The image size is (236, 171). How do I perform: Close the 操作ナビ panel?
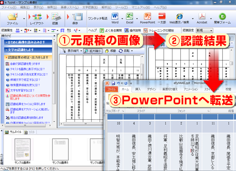click(x=54, y=36)
